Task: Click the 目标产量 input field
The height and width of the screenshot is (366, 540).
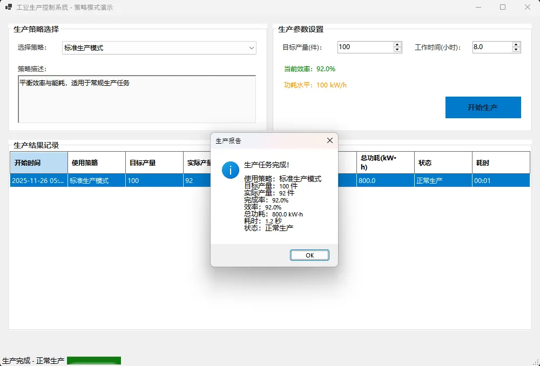Action: click(365, 47)
